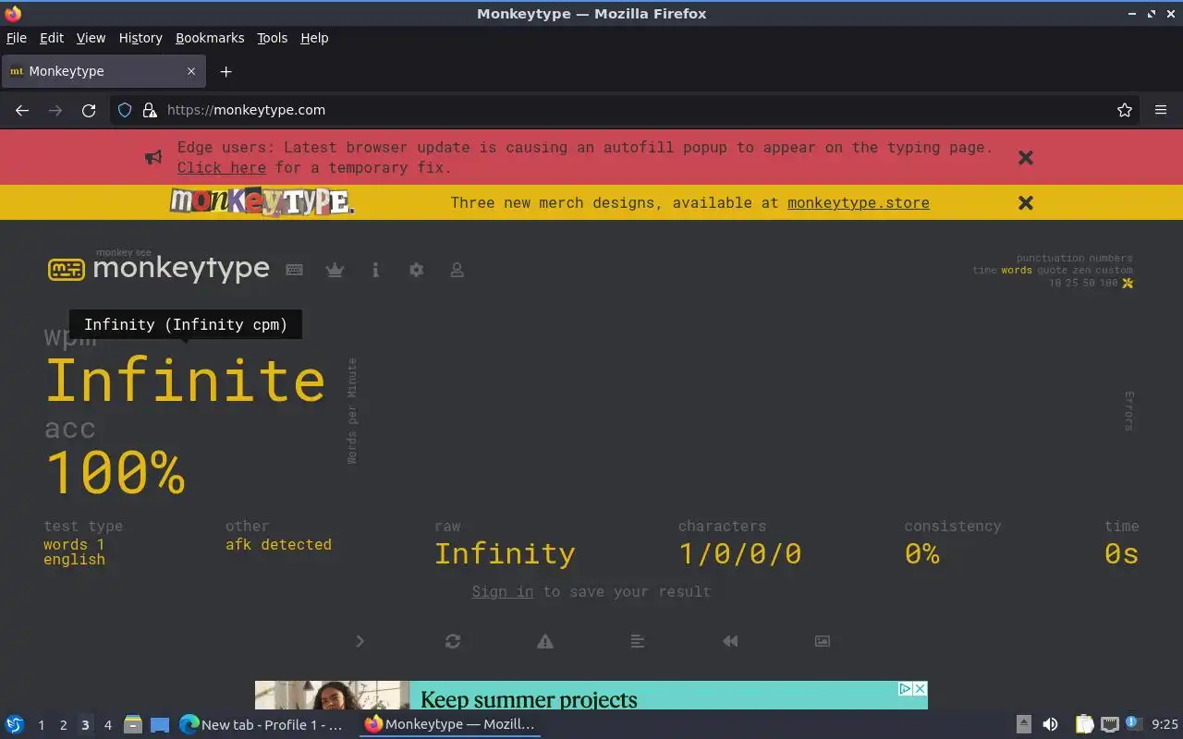Save a screenshot using the image icon
The height and width of the screenshot is (739, 1183).
coord(823,641)
